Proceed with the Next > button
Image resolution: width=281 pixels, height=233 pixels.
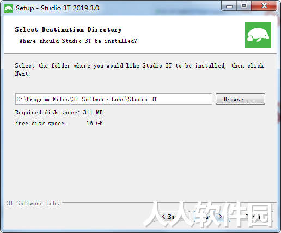pyautogui.click(x=212, y=217)
